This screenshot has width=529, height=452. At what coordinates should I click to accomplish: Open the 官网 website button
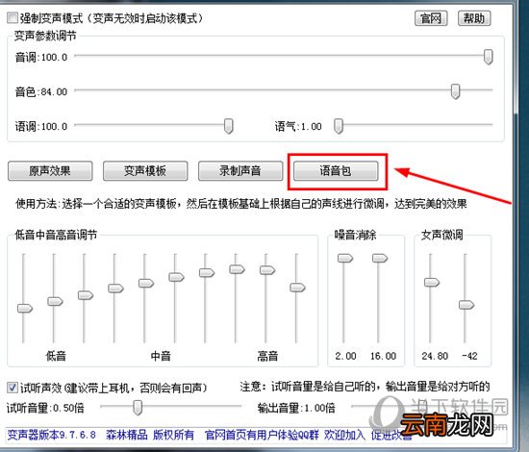coord(431,18)
